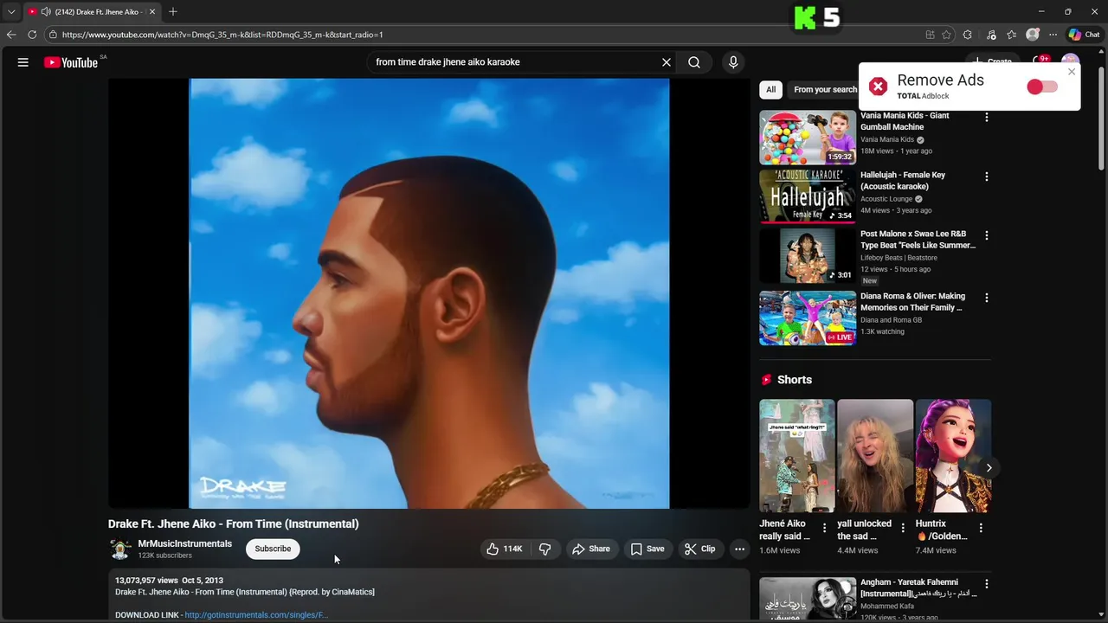
Task: Open the YouTube hamburger guide menu
Action: tap(23, 62)
